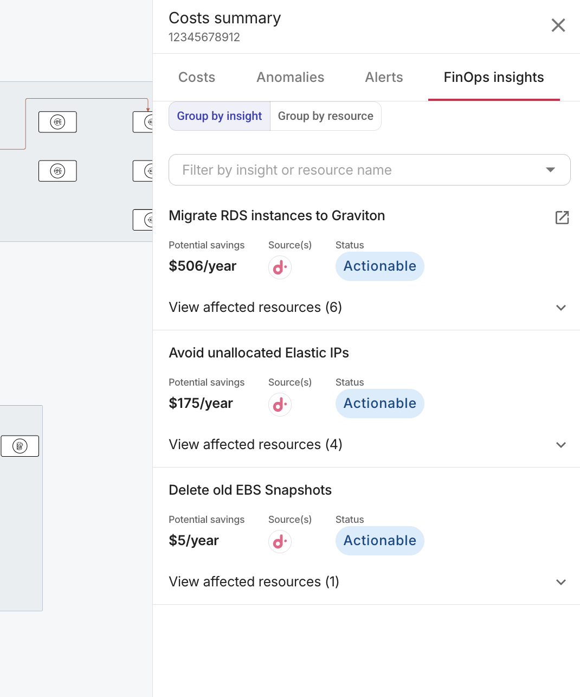Expand View affected resources (6) chevron
The image size is (580, 697).
tap(561, 308)
